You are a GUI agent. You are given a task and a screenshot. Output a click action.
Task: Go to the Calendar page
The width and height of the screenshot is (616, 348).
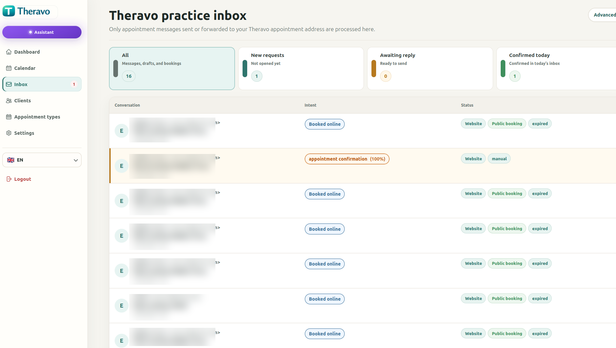coord(42,68)
